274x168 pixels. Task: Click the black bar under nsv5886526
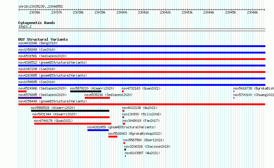[70, 111]
